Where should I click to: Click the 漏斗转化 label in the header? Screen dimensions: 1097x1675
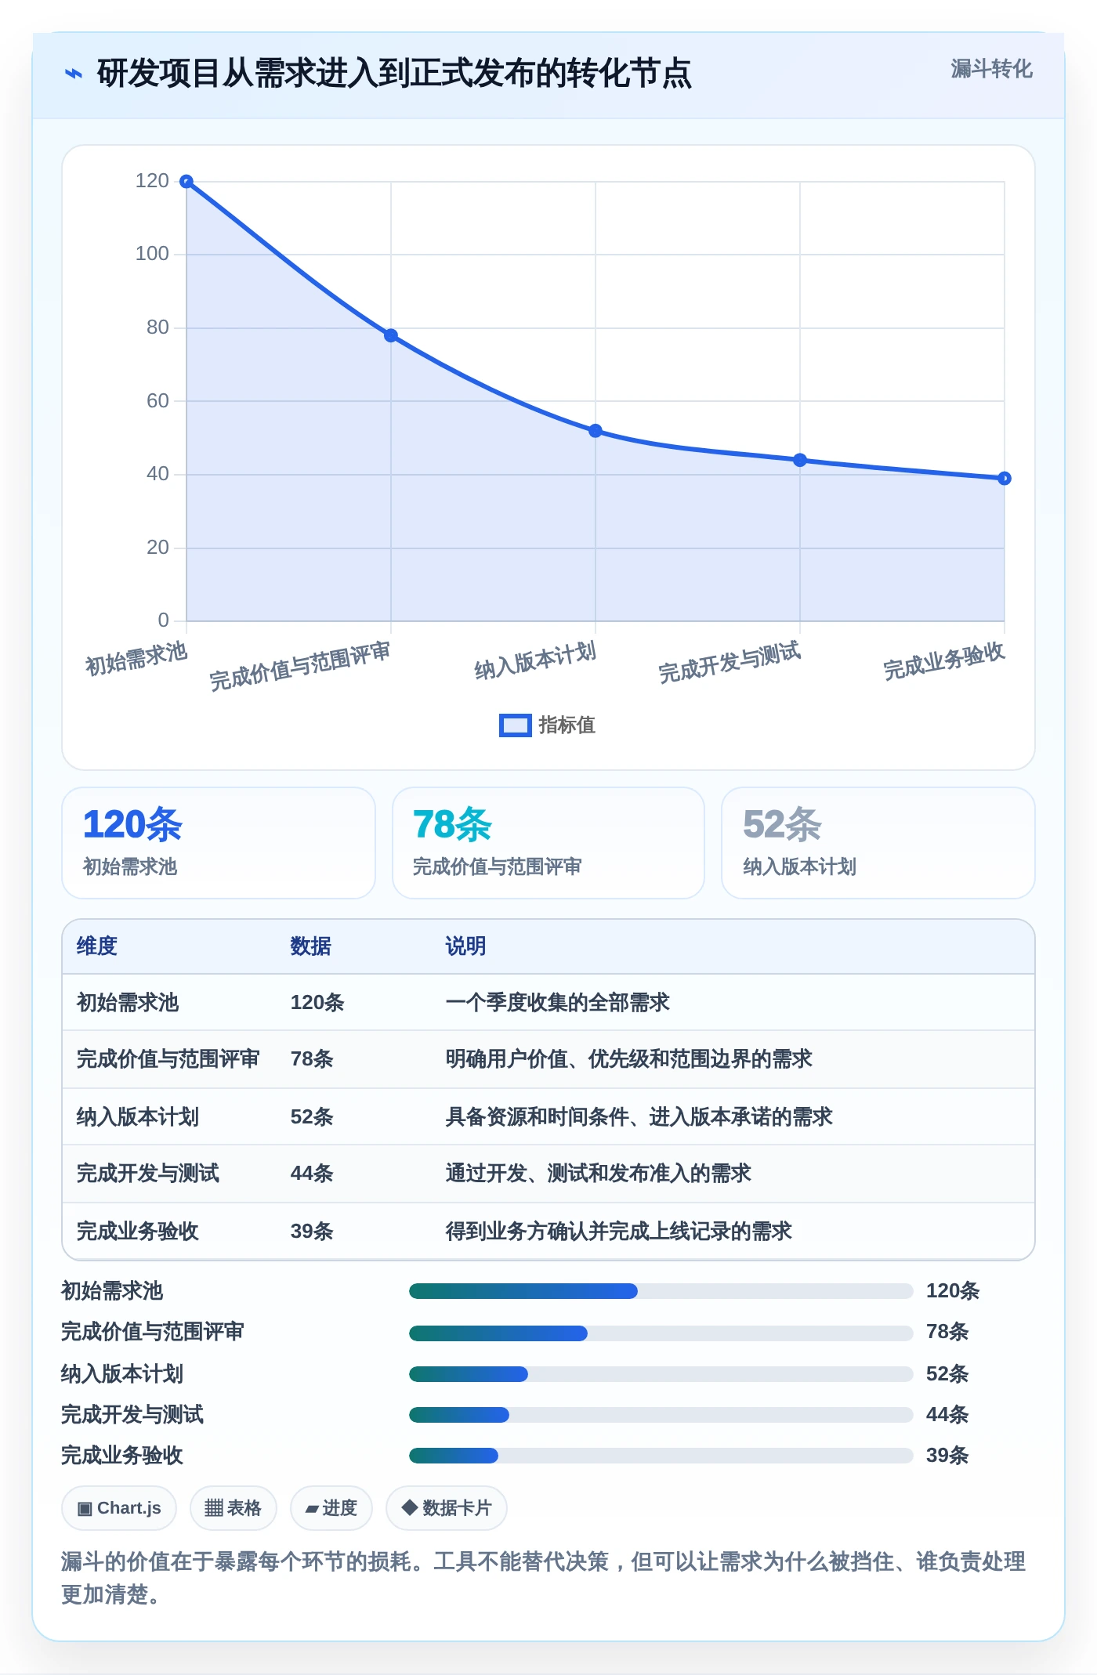coord(991,69)
